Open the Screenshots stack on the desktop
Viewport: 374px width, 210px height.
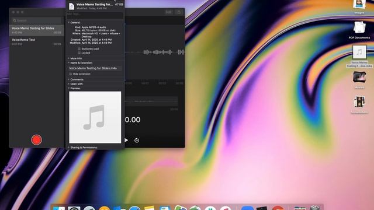(359, 105)
